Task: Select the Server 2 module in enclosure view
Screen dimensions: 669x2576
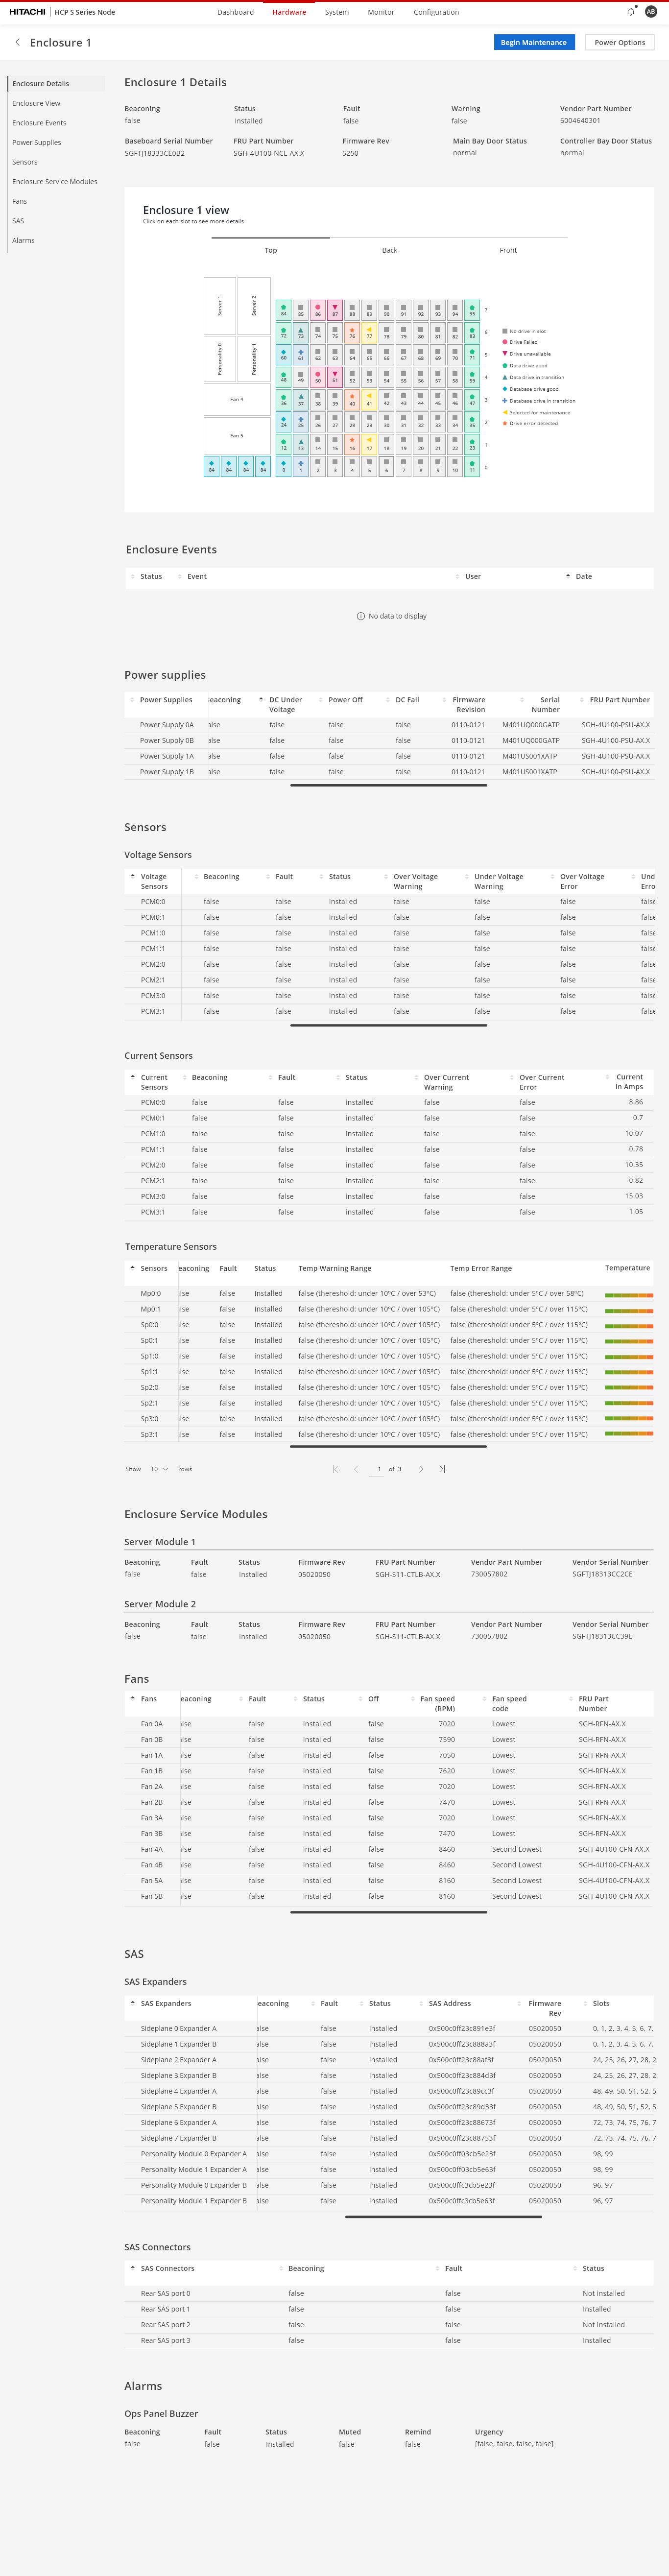Action: pyautogui.click(x=254, y=305)
